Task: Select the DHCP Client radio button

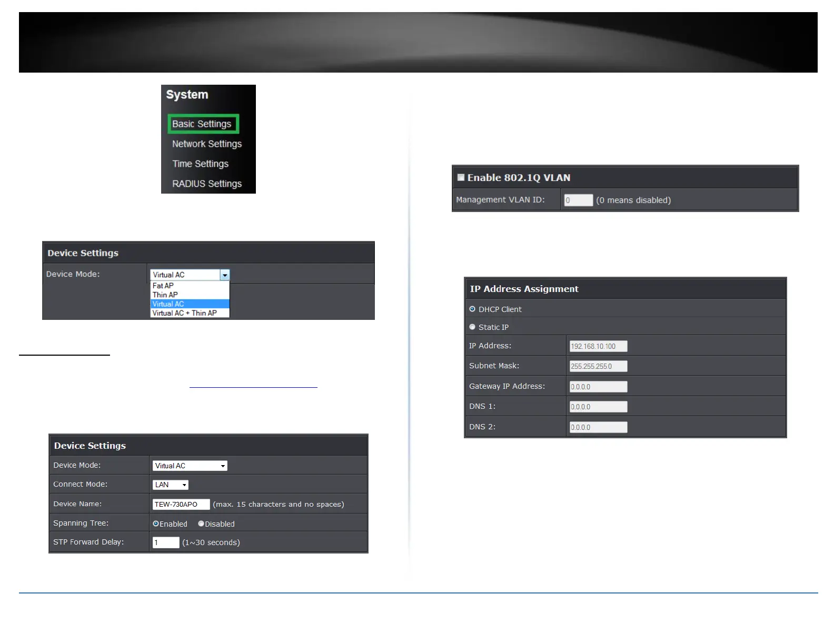Action: tap(472, 309)
